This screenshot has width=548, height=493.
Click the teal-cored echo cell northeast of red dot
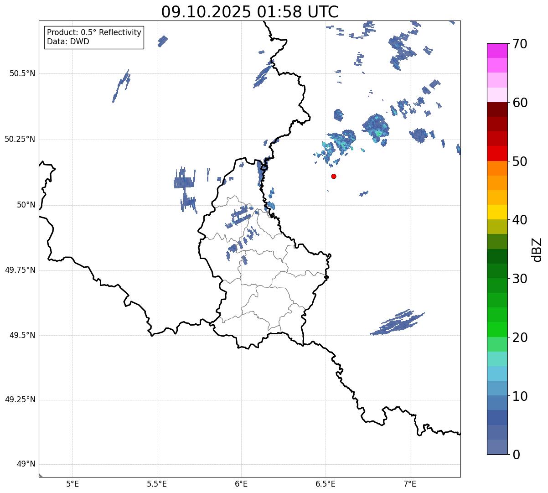[377, 128]
